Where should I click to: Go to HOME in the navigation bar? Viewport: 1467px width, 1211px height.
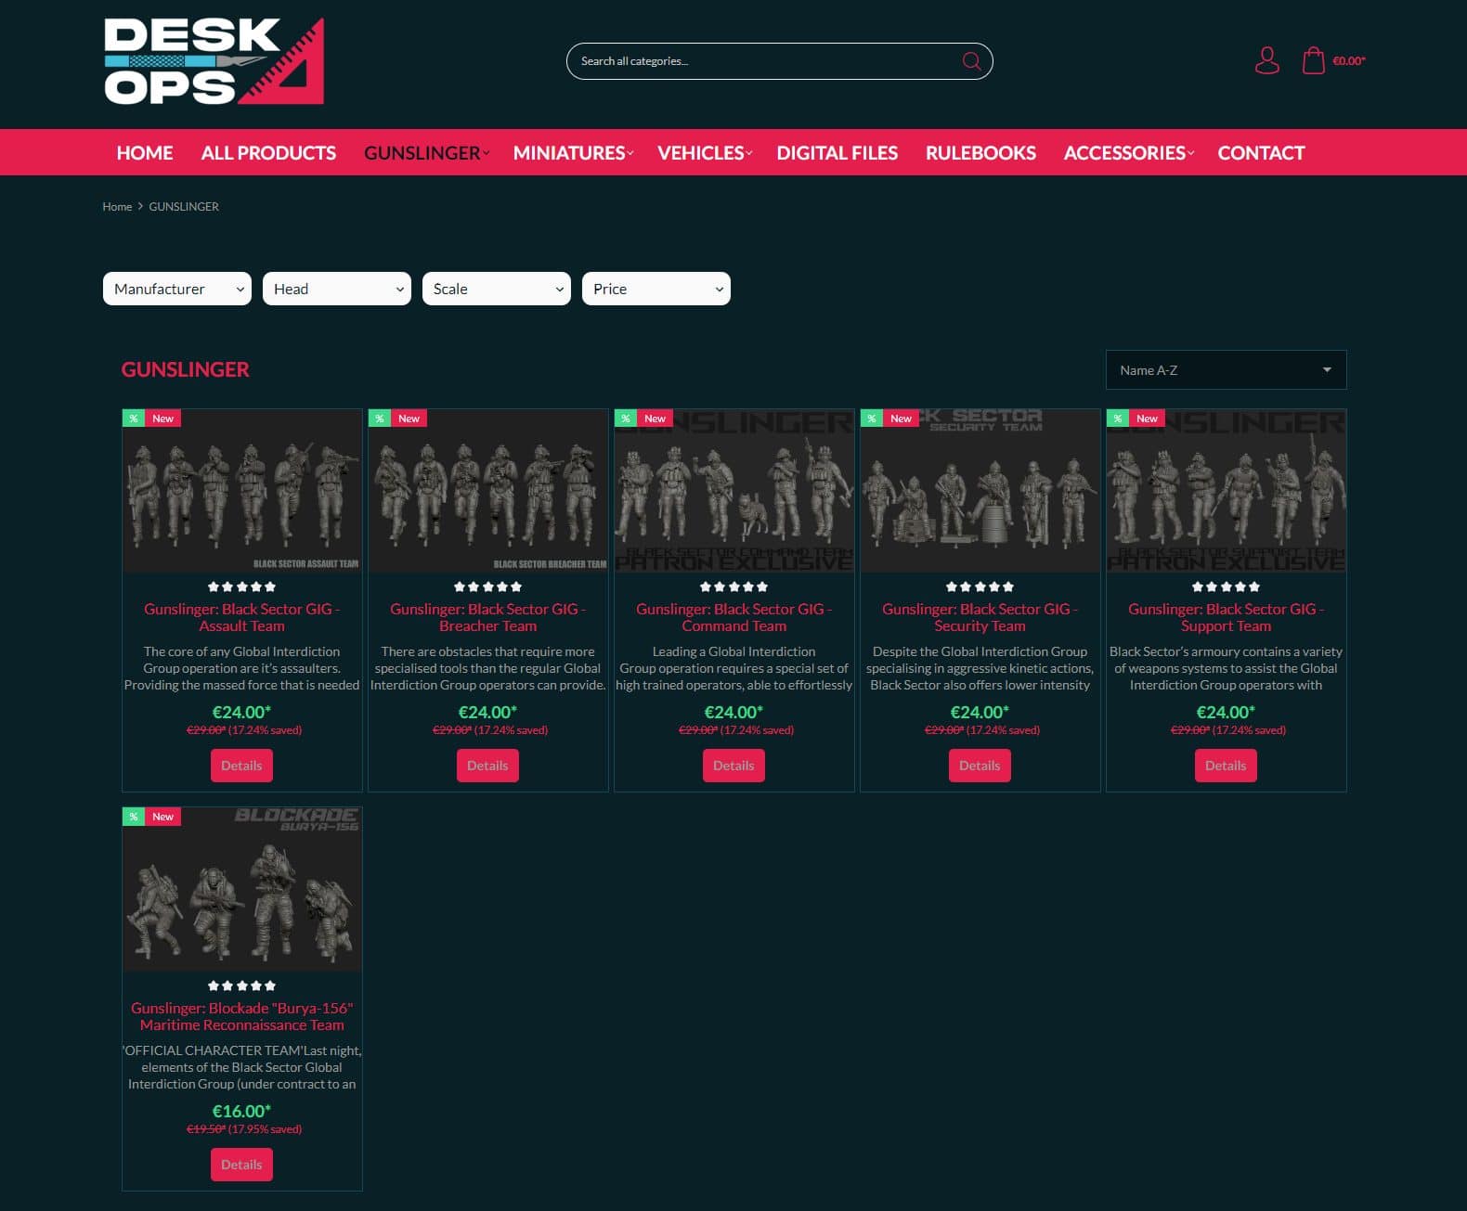tap(145, 153)
